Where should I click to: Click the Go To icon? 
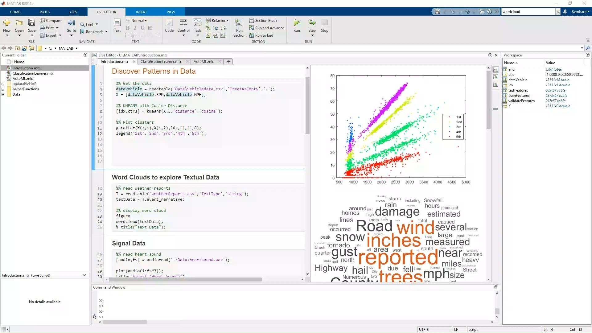[71, 23]
